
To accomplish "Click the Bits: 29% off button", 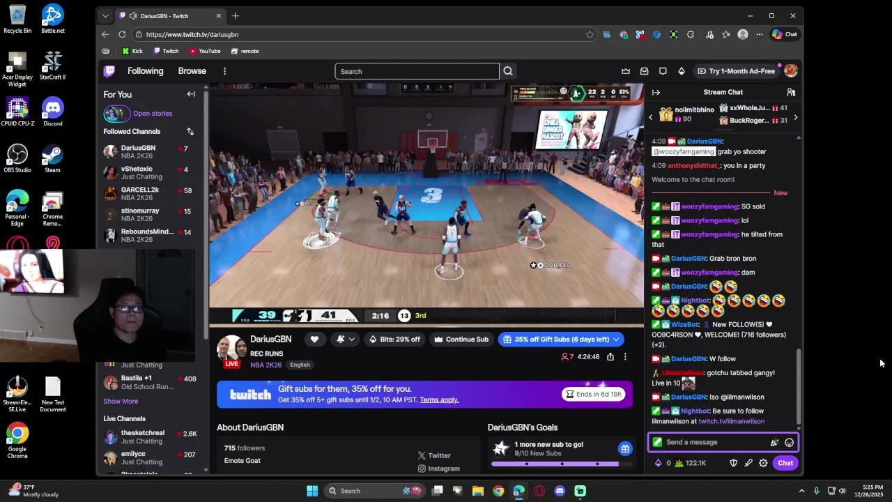I will click(x=395, y=340).
